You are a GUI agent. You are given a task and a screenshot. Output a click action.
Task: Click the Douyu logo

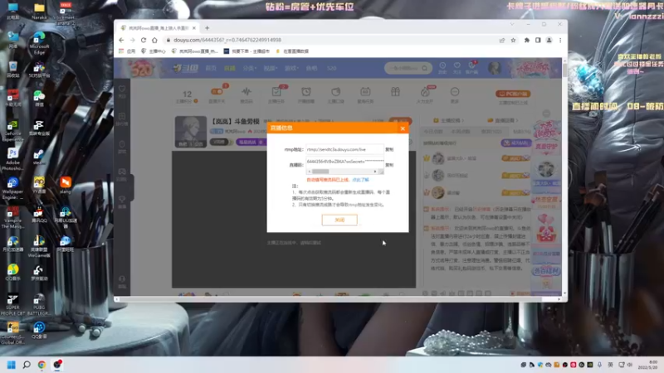[185, 68]
